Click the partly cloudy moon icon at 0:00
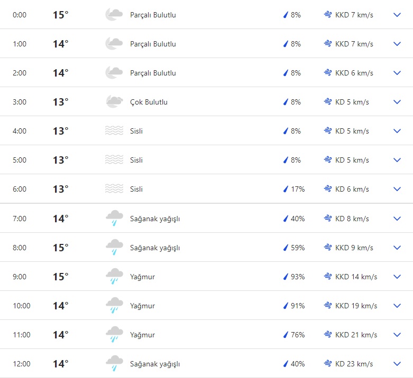413x378 pixels. coord(114,15)
